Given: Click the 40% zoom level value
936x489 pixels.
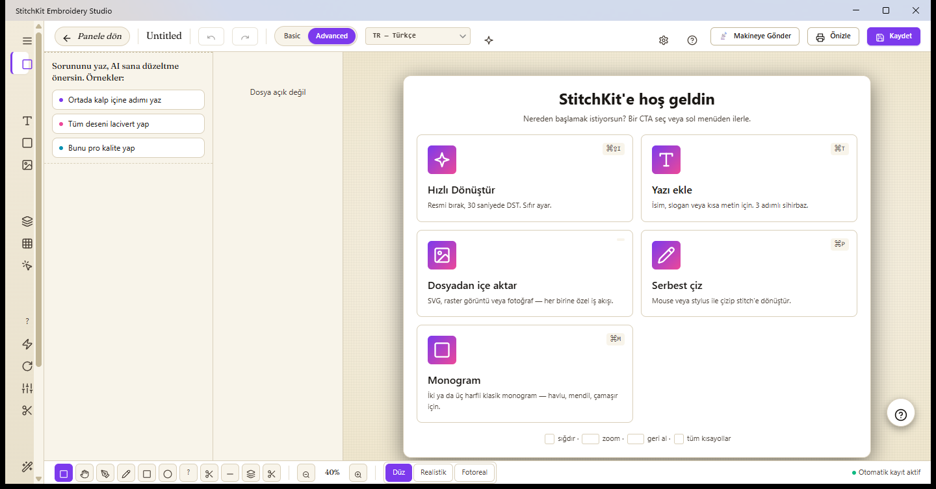Looking at the screenshot, I should tap(332, 473).
